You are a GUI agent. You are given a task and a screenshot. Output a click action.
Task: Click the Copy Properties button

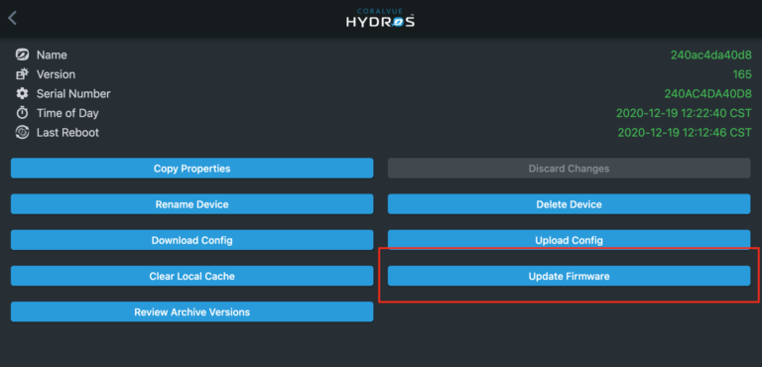191,169
